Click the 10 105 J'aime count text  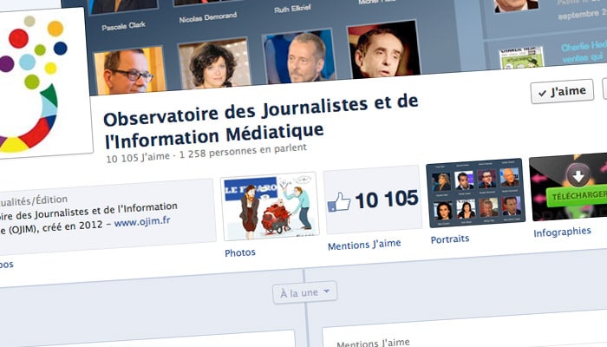138,157
